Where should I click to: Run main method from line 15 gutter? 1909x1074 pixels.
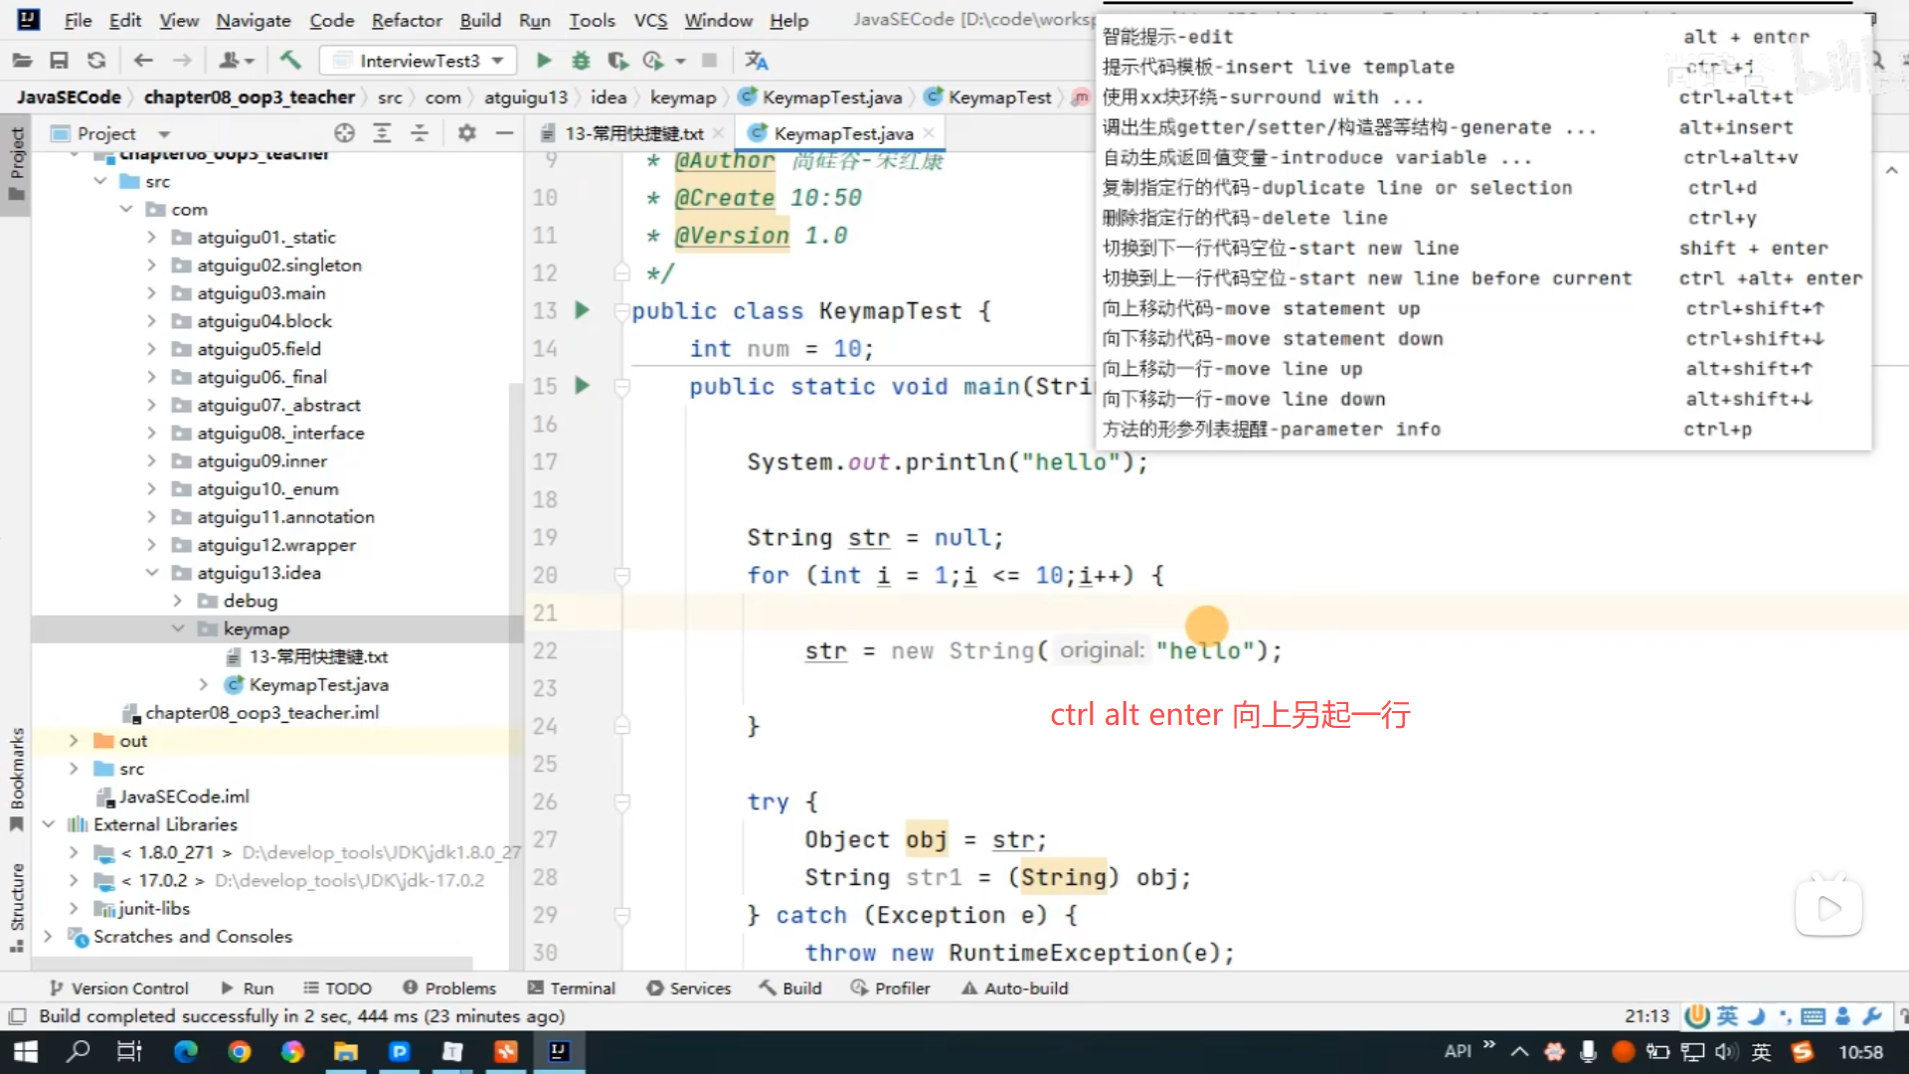click(583, 386)
